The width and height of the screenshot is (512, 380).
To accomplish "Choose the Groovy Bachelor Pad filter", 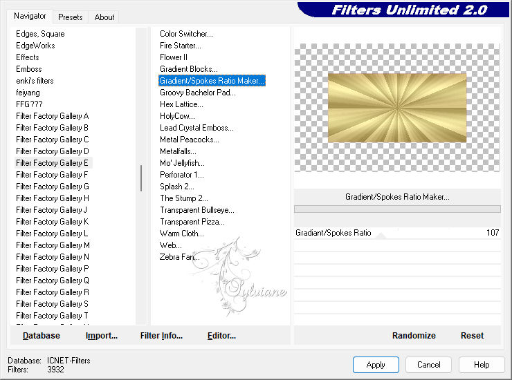I will click(198, 93).
